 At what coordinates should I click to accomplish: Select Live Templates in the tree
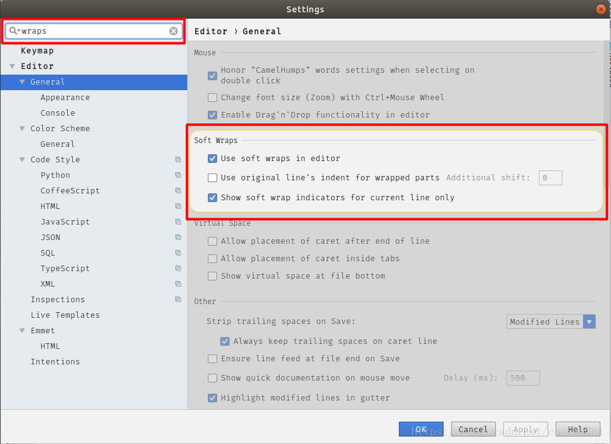65,315
